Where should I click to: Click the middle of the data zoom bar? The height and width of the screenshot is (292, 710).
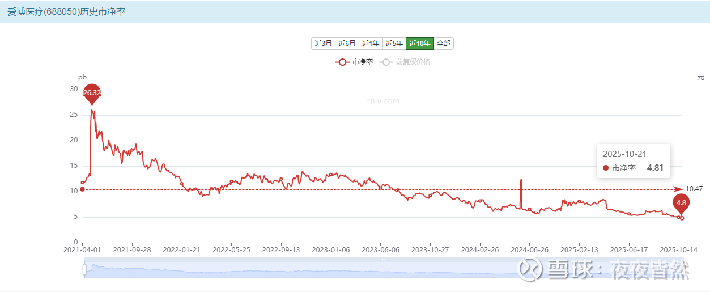(382, 269)
